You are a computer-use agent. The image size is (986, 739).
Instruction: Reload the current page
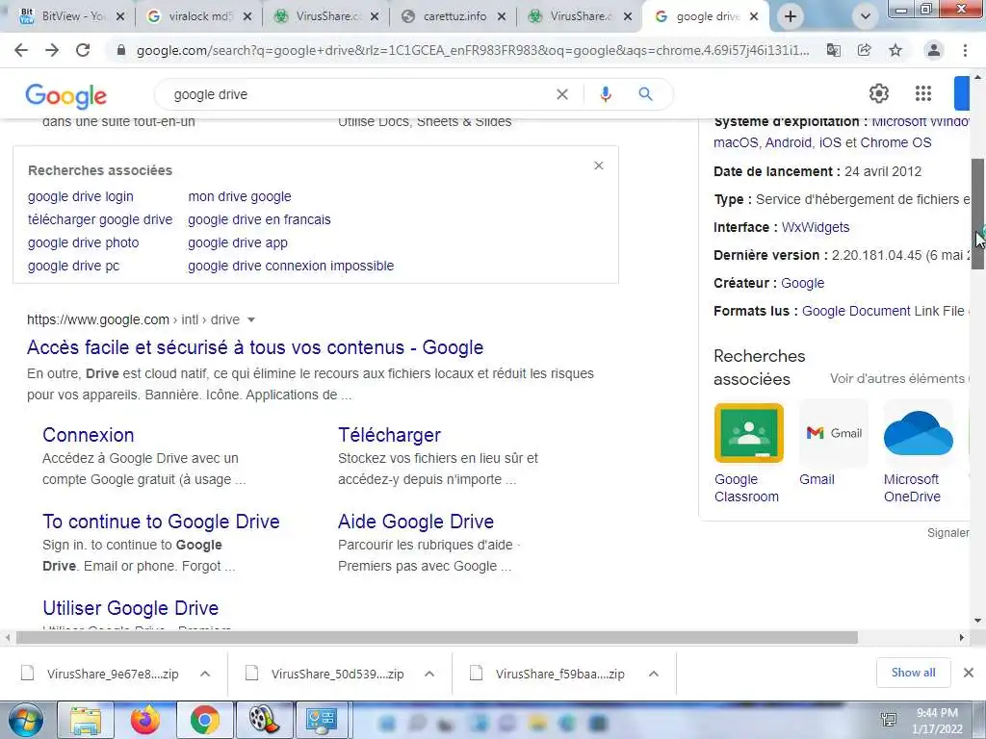[x=83, y=50]
